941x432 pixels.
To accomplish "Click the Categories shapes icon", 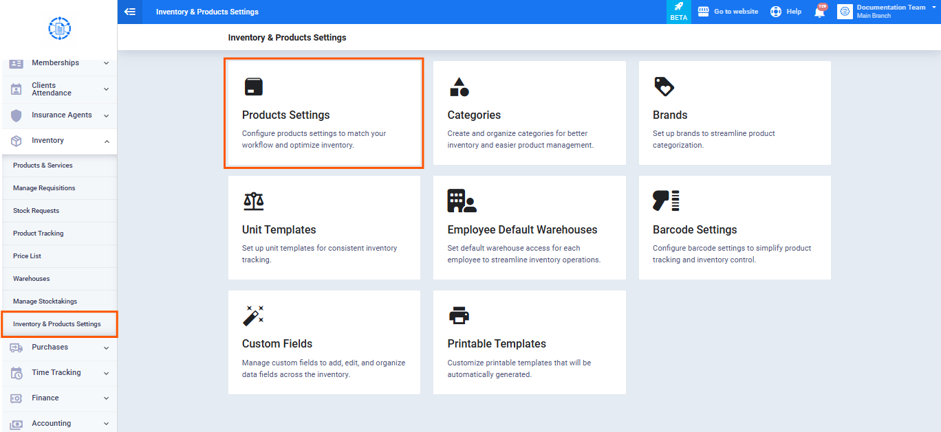I will (459, 87).
